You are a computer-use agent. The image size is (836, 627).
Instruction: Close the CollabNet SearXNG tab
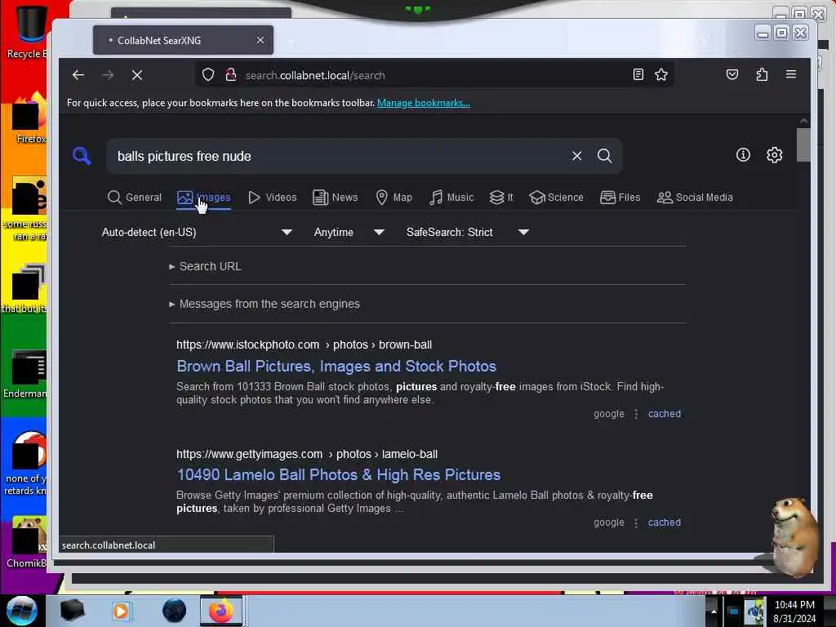[x=260, y=40]
